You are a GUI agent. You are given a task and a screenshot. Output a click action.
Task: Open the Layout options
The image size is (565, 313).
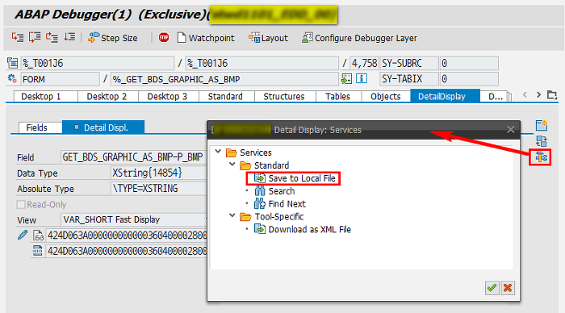pyautogui.click(x=269, y=38)
